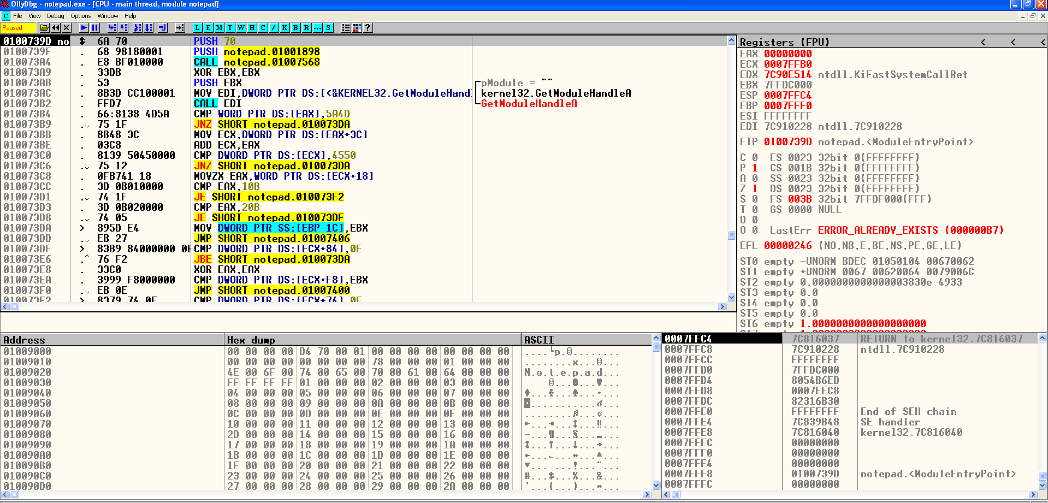Select EIP register value 0100739D
The width and height of the screenshot is (1048, 503).
788,141
